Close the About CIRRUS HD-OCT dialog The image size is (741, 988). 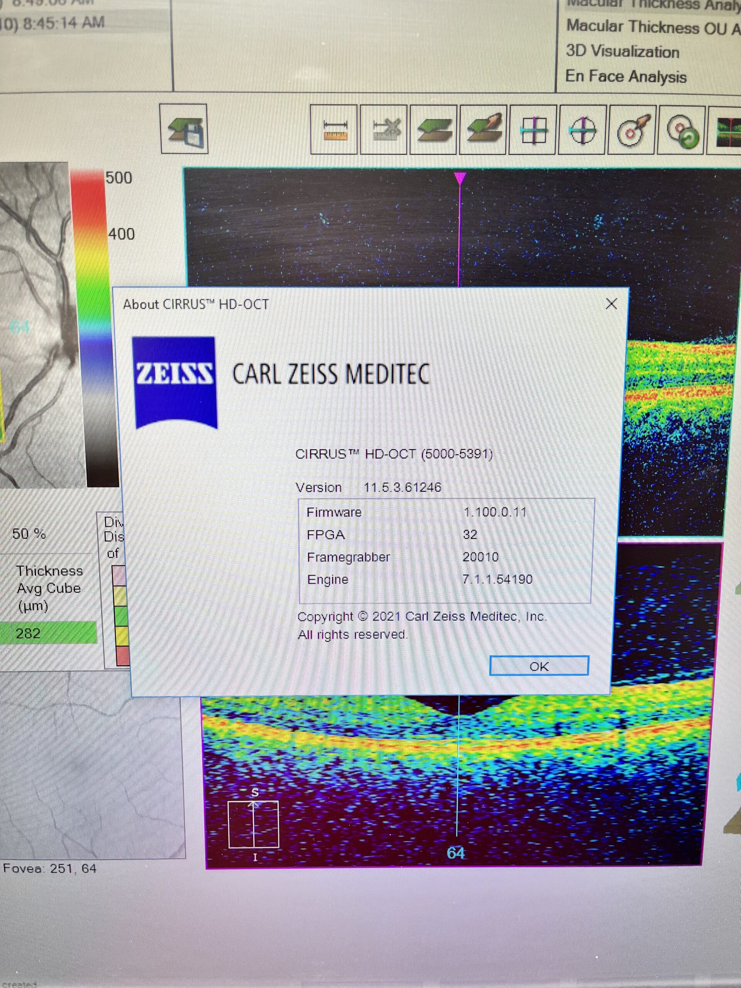611,304
